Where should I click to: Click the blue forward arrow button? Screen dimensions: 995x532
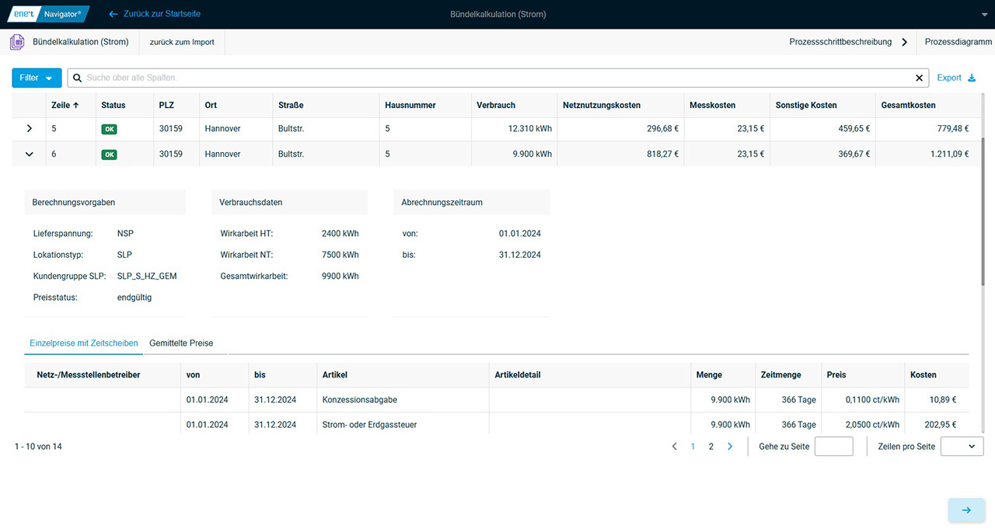click(x=966, y=510)
